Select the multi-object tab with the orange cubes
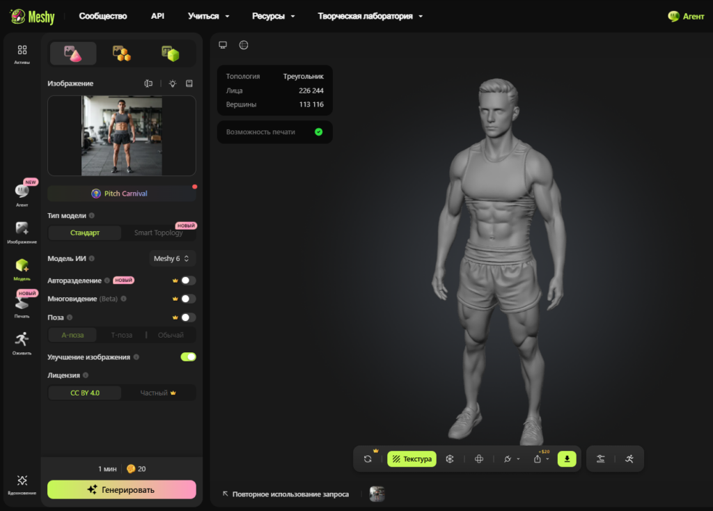 tap(121, 53)
